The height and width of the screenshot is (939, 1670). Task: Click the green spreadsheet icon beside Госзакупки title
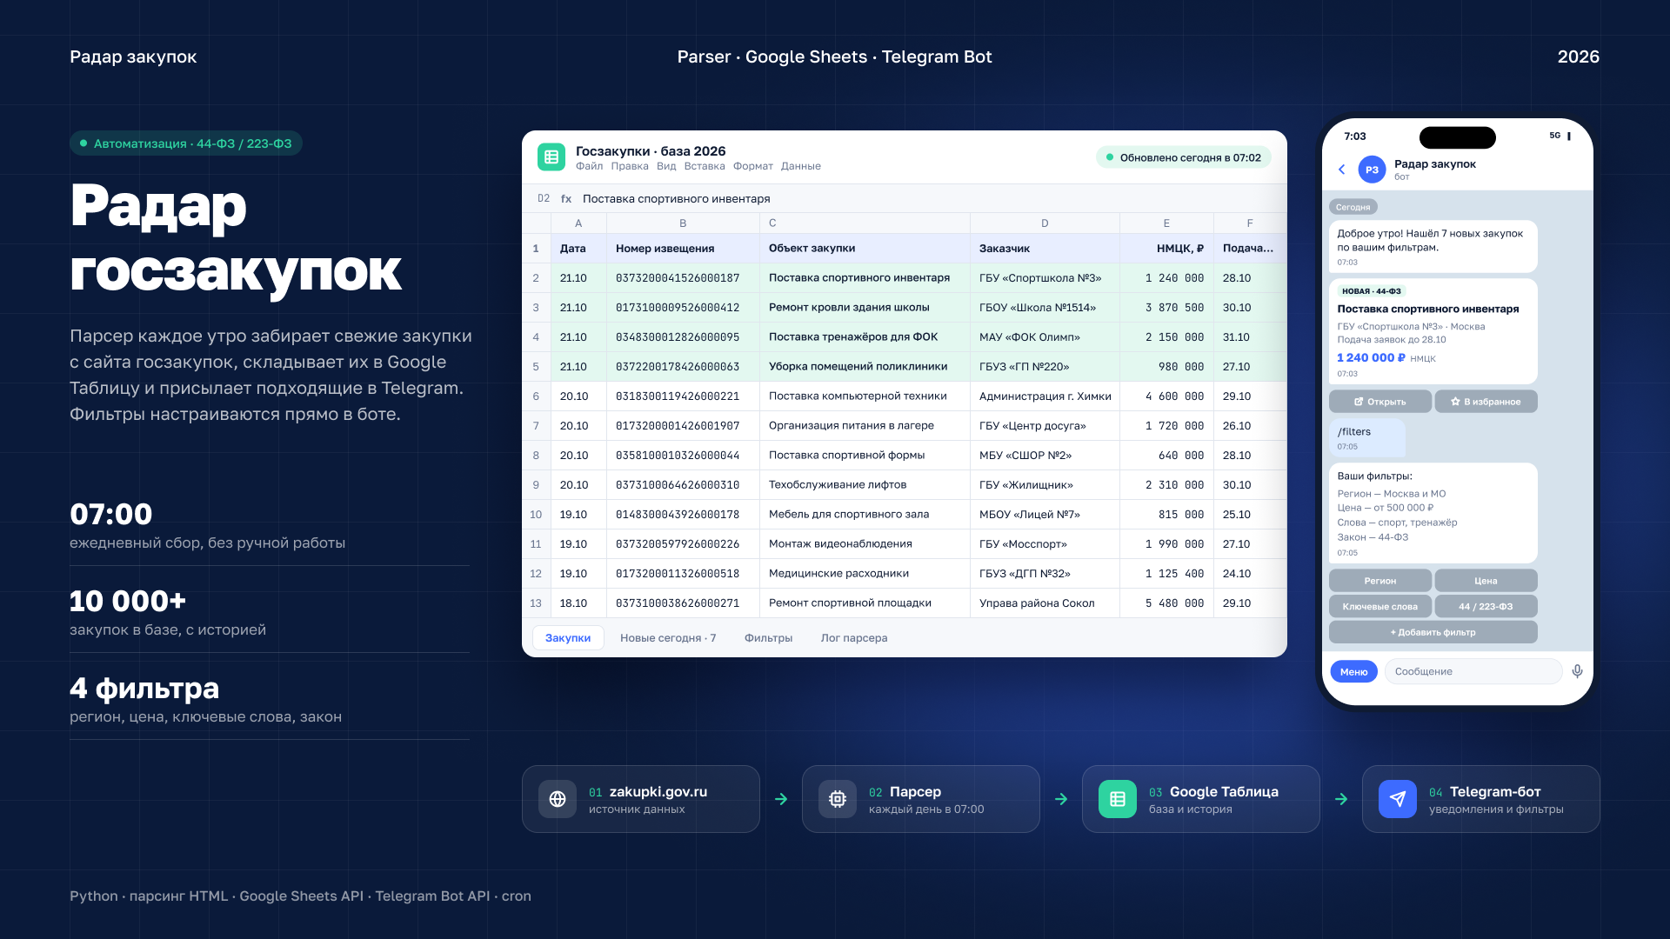point(551,157)
